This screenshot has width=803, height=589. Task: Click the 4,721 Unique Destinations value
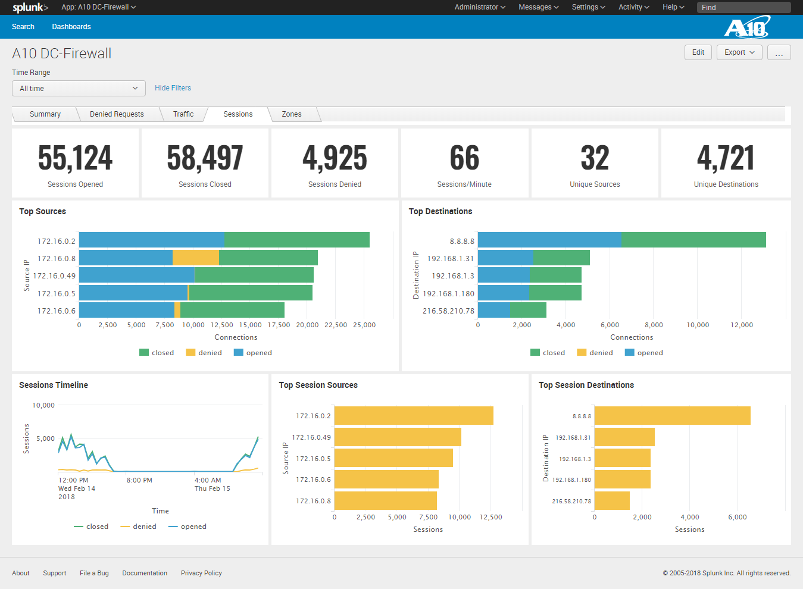pyautogui.click(x=726, y=158)
